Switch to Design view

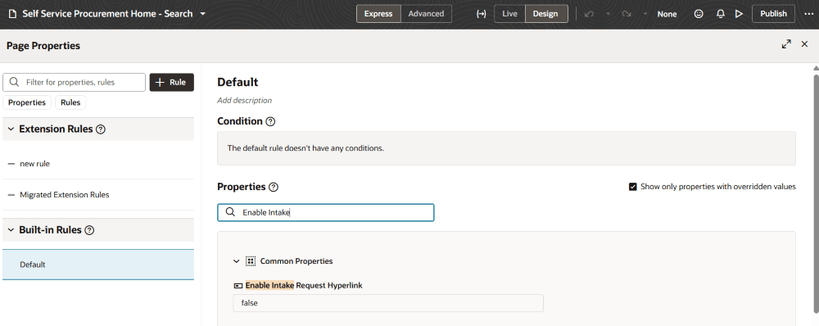[x=545, y=14]
